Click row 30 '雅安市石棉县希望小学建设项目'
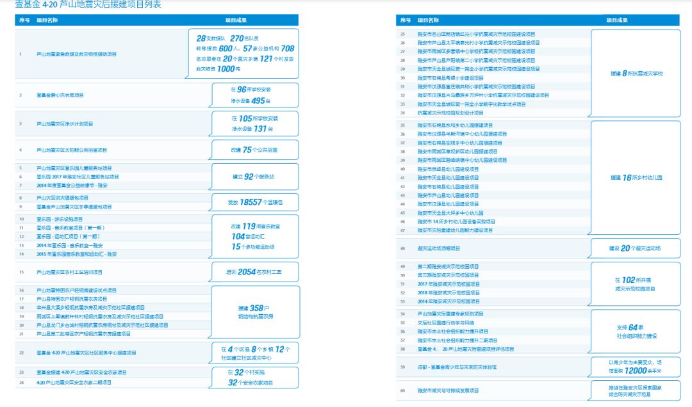 (x=450, y=78)
